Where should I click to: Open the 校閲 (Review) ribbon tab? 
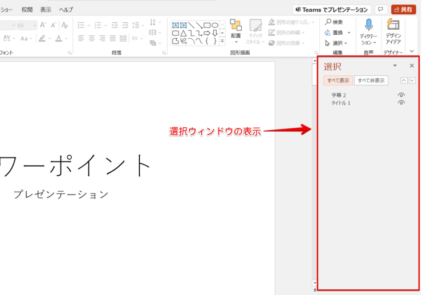click(27, 10)
